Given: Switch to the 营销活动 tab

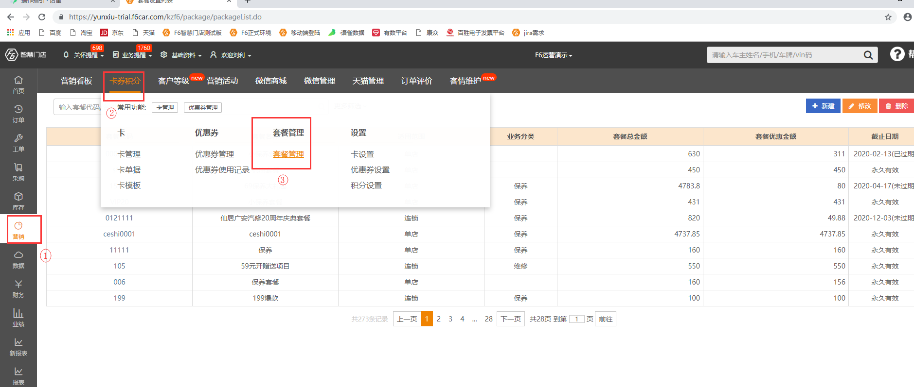Looking at the screenshot, I should pos(222,81).
